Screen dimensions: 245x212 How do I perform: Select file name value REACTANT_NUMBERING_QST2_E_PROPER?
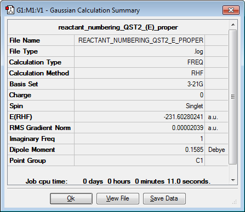click(x=141, y=40)
